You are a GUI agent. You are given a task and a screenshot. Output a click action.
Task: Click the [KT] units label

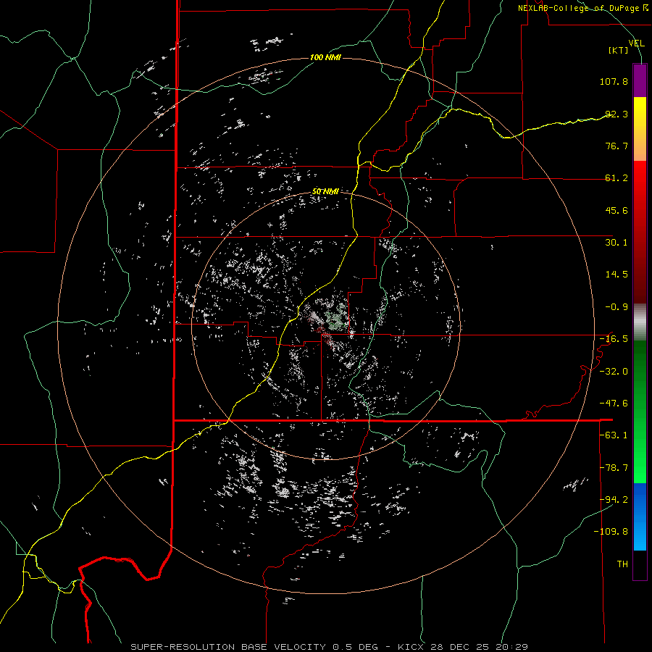619,50
